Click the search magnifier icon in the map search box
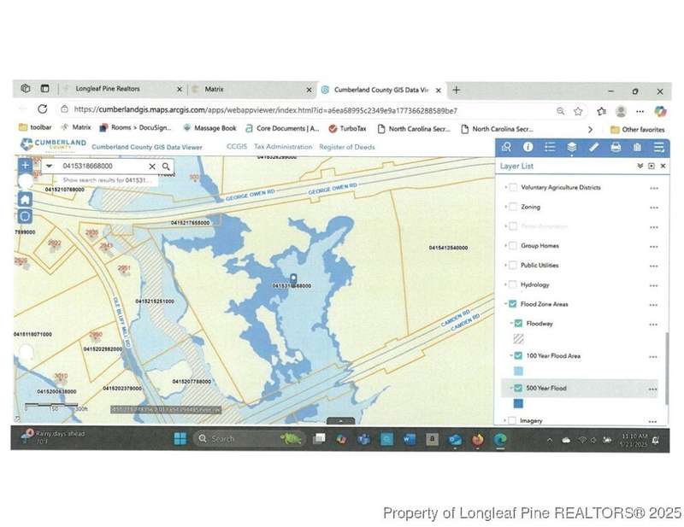The width and height of the screenshot is (684, 527). click(166, 167)
